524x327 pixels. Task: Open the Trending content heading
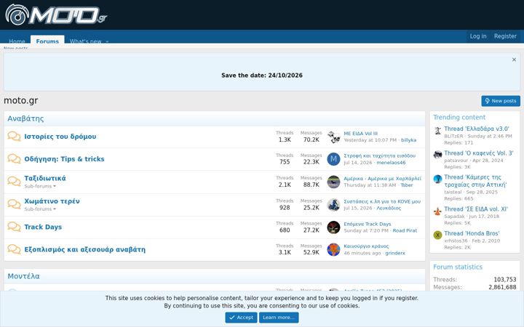pyautogui.click(x=459, y=117)
